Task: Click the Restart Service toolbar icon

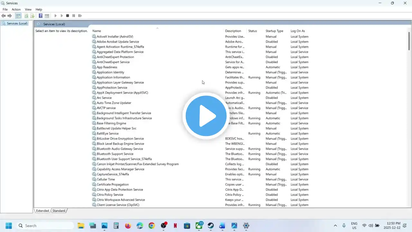Action: click(80, 16)
